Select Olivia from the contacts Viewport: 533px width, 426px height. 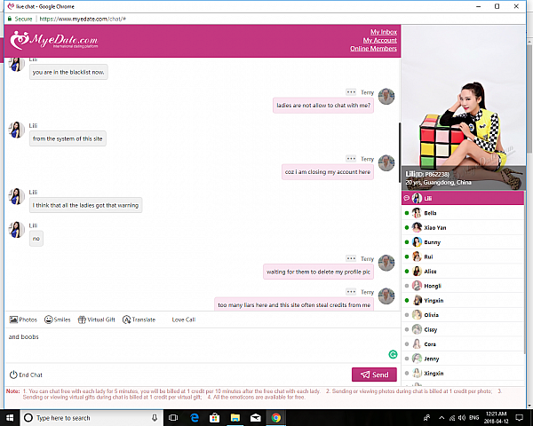431,314
